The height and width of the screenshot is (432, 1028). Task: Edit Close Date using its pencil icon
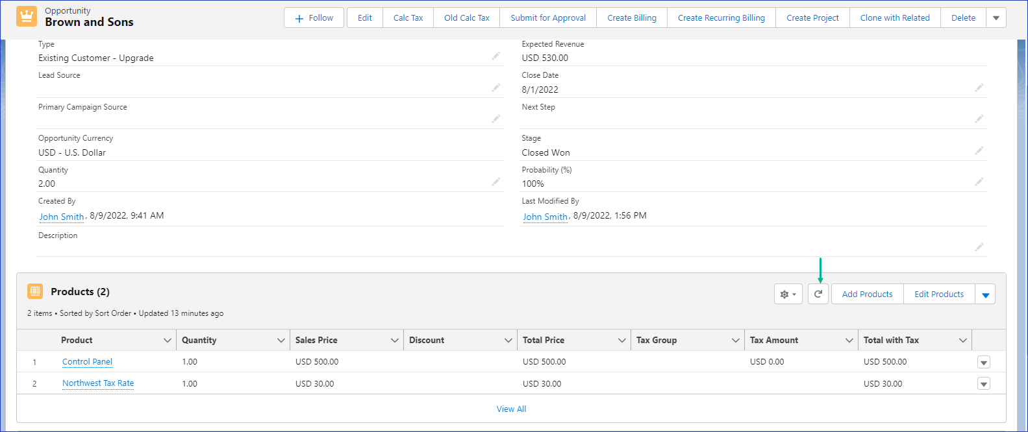click(x=979, y=88)
